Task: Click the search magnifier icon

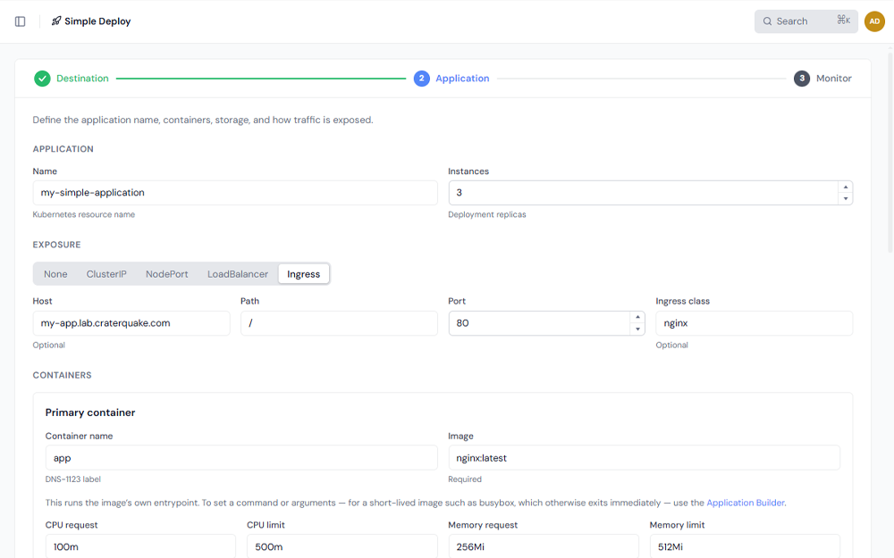Action: tap(767, 21)
